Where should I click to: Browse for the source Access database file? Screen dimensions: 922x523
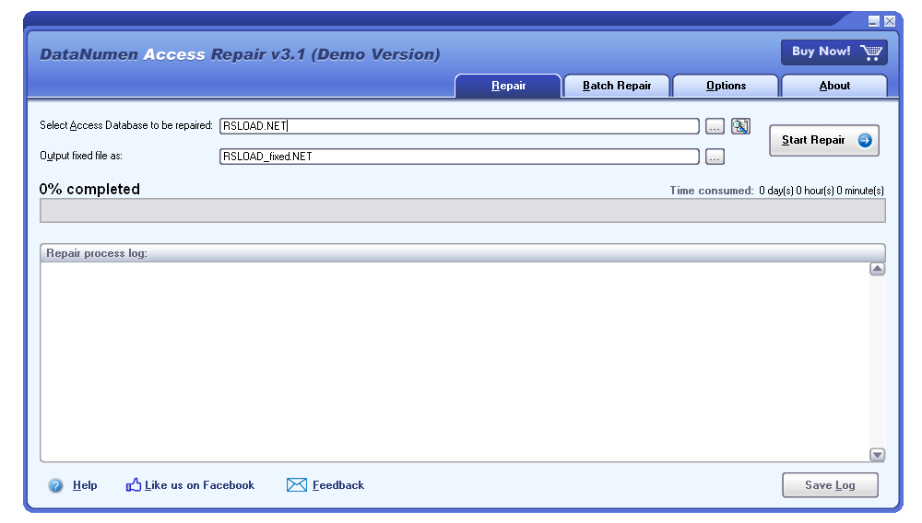tap(715, 126)
